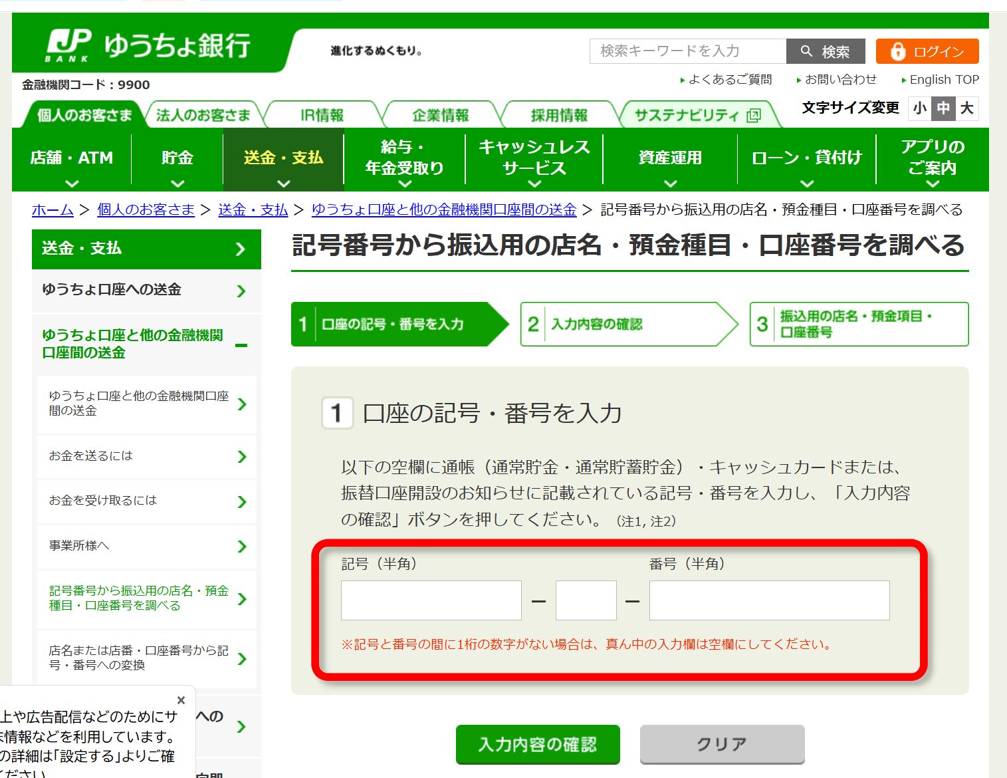
Task: Click the (注1, 注2) note text
Action: 646,521
